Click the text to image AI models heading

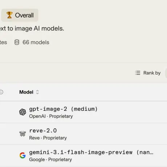coord(32,29)
